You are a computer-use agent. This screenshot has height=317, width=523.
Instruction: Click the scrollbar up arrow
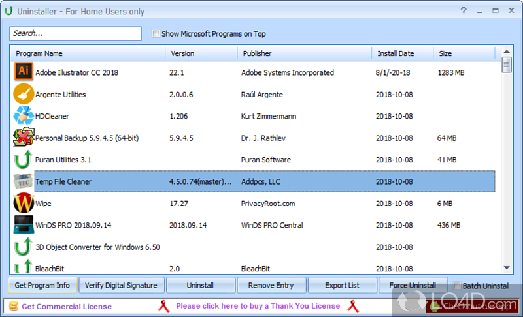[507, 52]
